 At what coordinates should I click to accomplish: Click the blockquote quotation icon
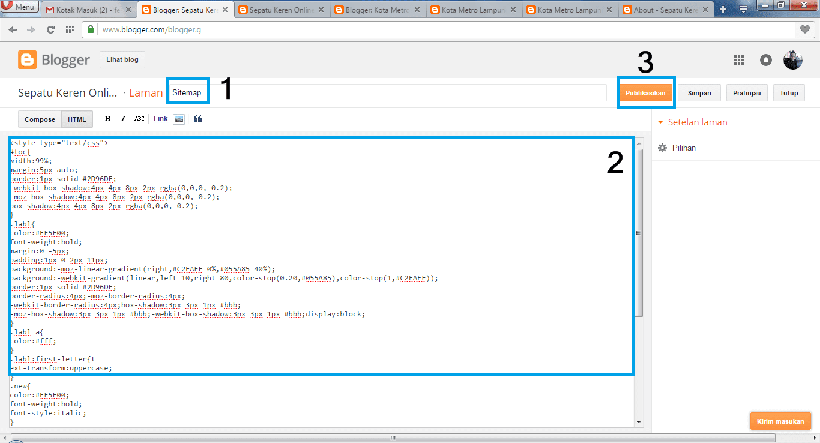point(197,119)
